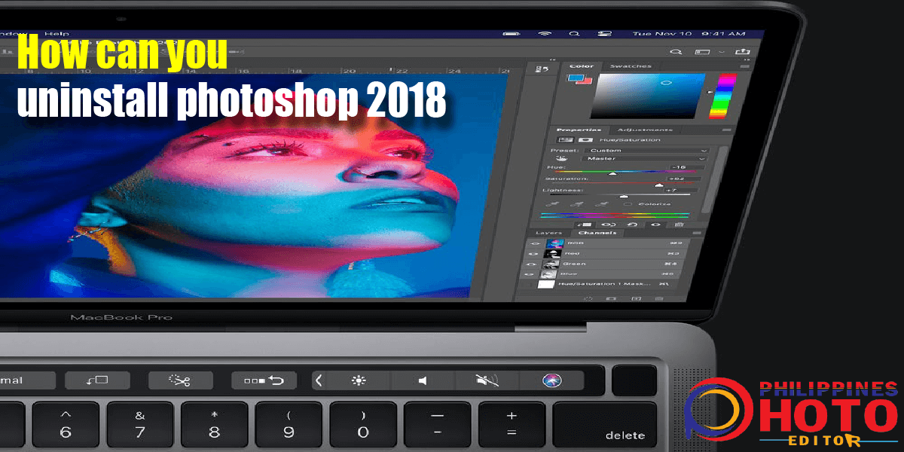904x452 pixels.
Task: Tap the volume speaker icon on the Touch Bar
Action: click(x=422, y=380)
